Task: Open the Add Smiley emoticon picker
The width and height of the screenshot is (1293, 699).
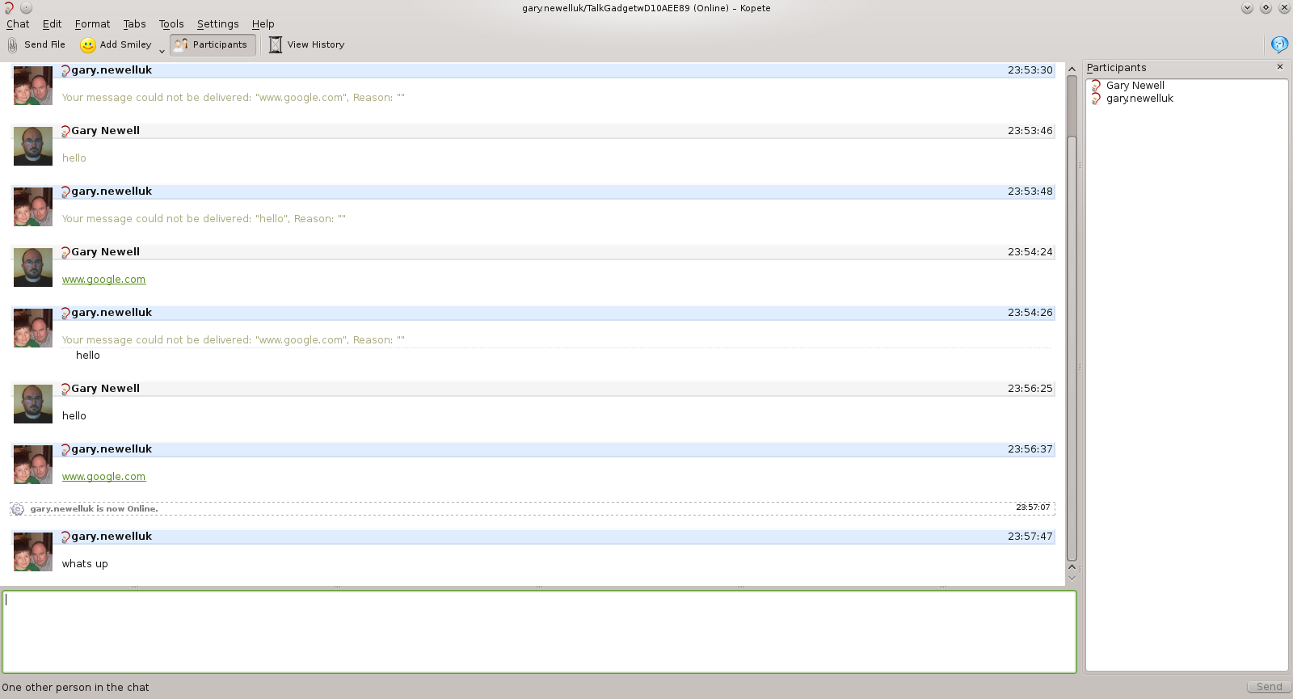Action: (116, 45)
